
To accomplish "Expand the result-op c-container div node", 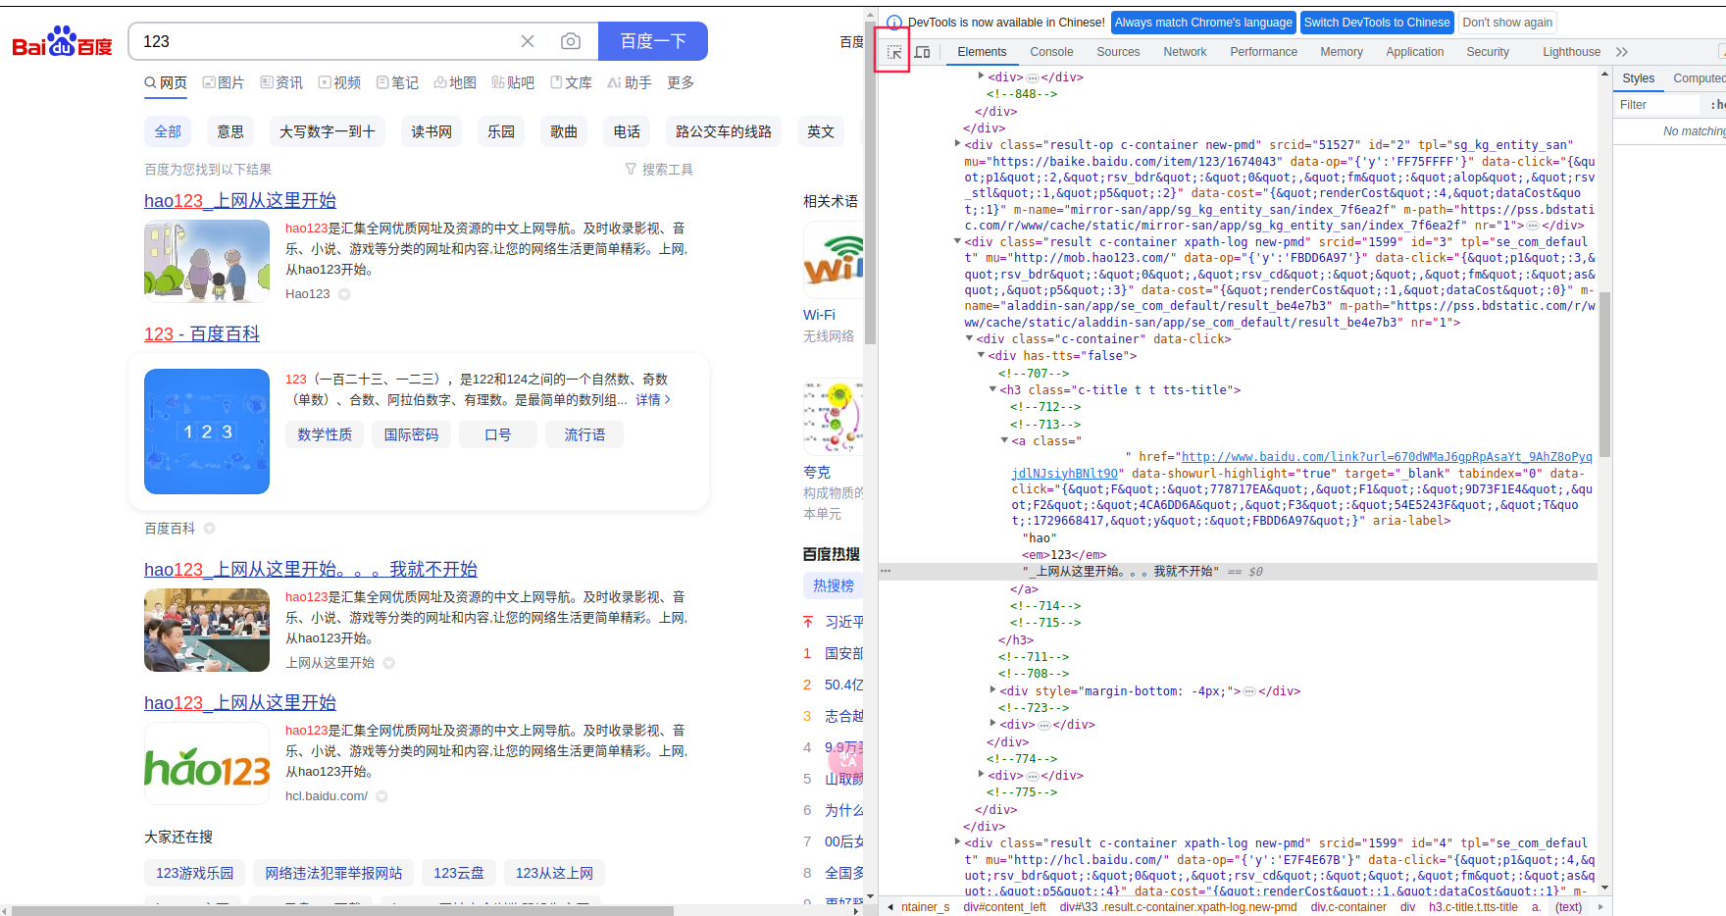I will 958,144.
